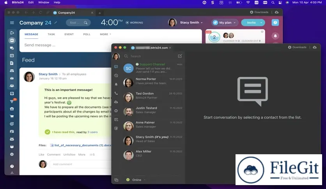Click the Comment link under the post
The height and width of the screenshot is (189, 326).
coord(54,155)
